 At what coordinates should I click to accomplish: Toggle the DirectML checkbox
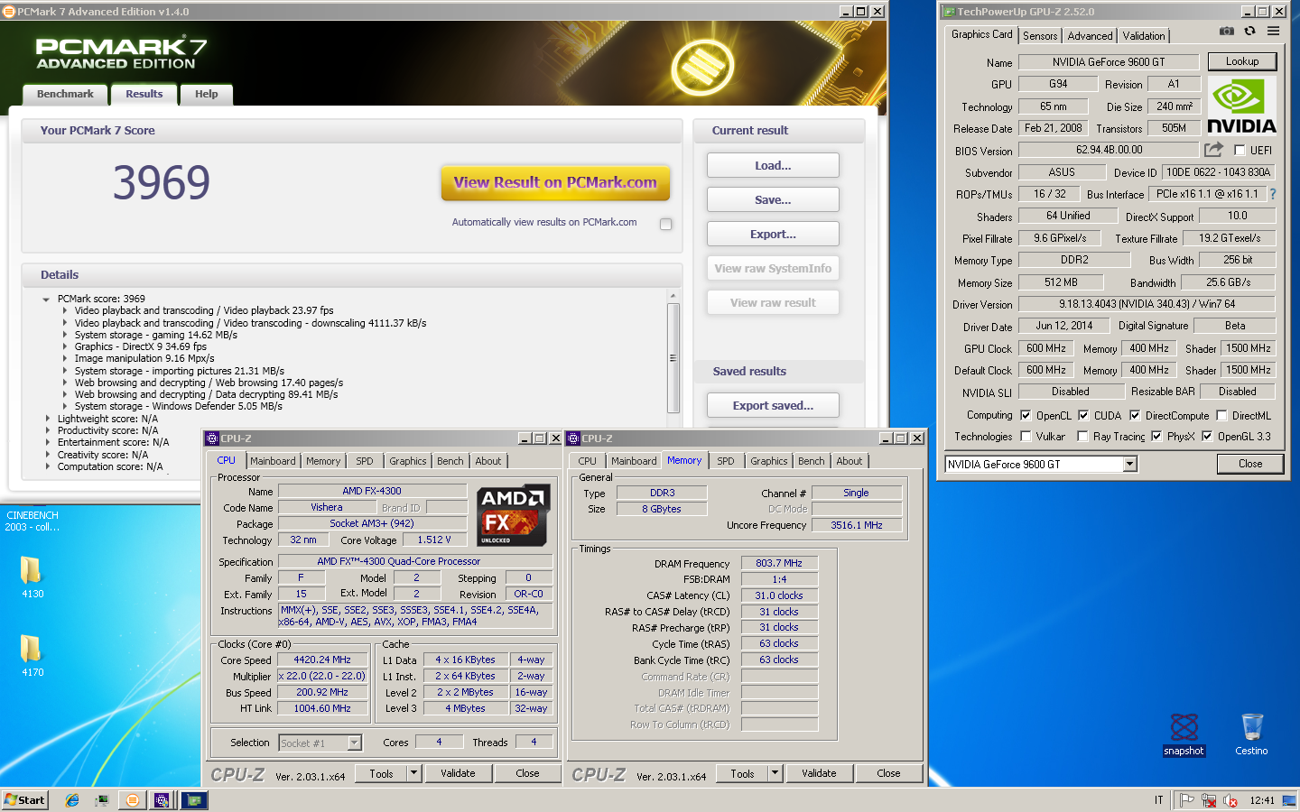[1221, 416]
